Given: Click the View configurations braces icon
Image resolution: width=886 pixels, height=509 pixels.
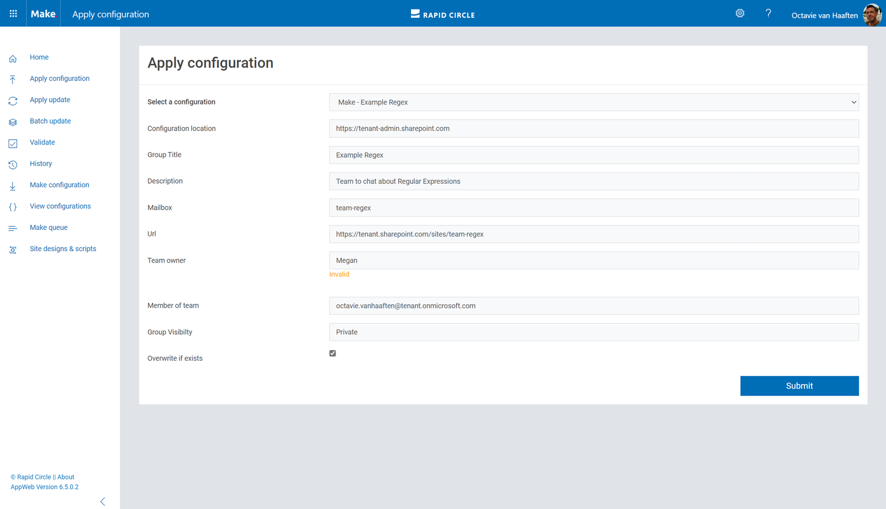Looking at the screenshot, I should point(13,207).
